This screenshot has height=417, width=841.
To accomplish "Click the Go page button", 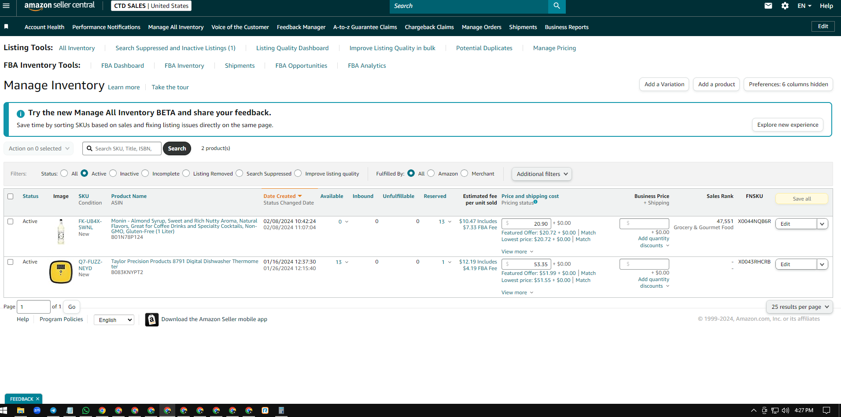I will [x=72, y=307].
